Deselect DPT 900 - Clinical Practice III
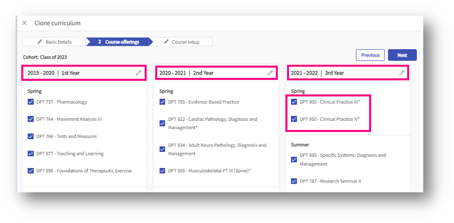The image size is (454, 223). click(294, 102)
